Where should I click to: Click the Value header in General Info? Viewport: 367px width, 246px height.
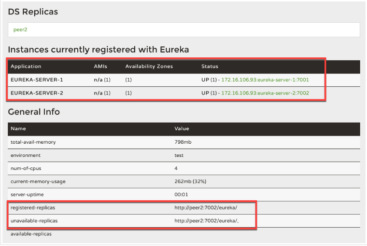182,129
